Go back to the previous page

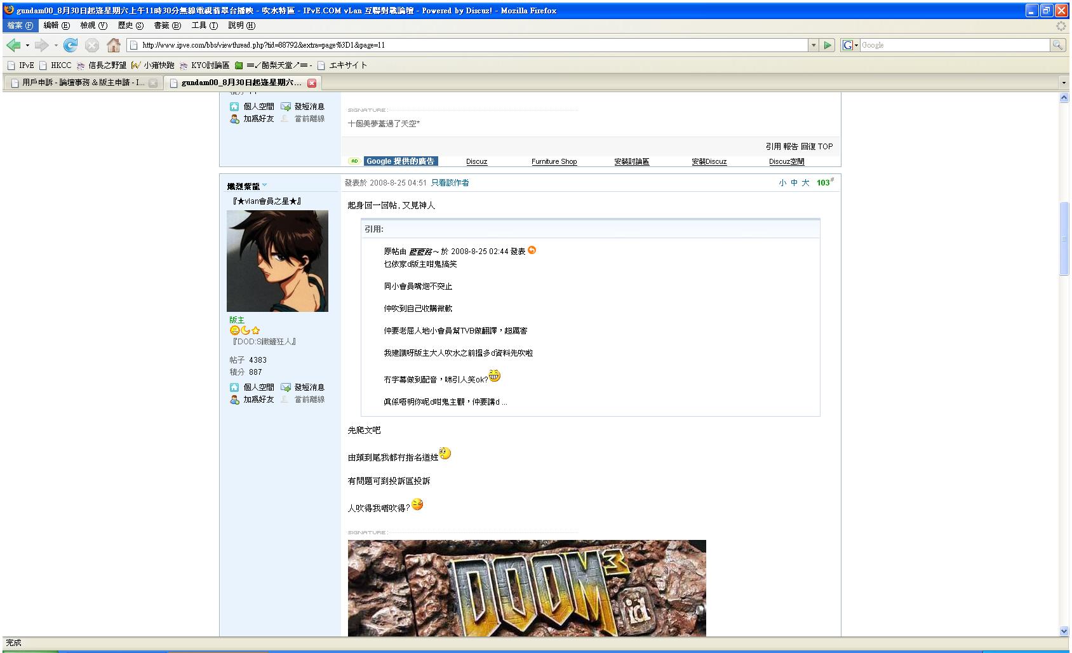[x=13, y=45]
